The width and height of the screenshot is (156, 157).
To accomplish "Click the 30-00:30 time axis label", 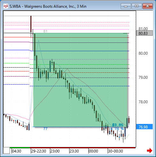I will point(116,151).
